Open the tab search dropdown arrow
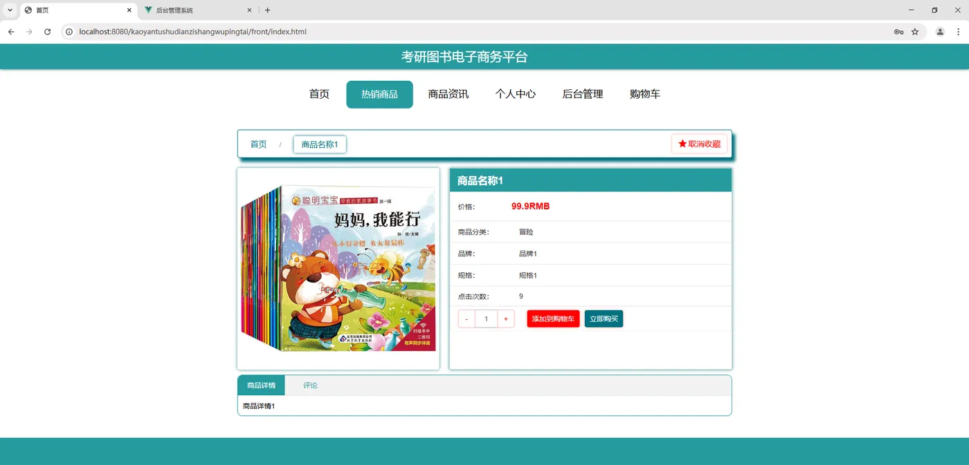This screenshot has height=465, width=969. pos(10,10)
